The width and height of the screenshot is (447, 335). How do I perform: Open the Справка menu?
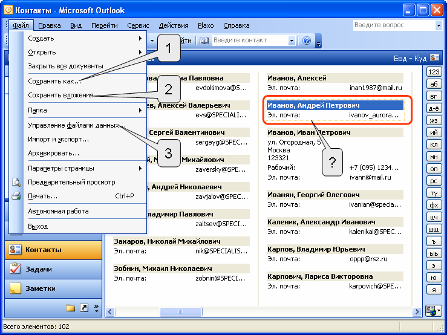[237, 25]
